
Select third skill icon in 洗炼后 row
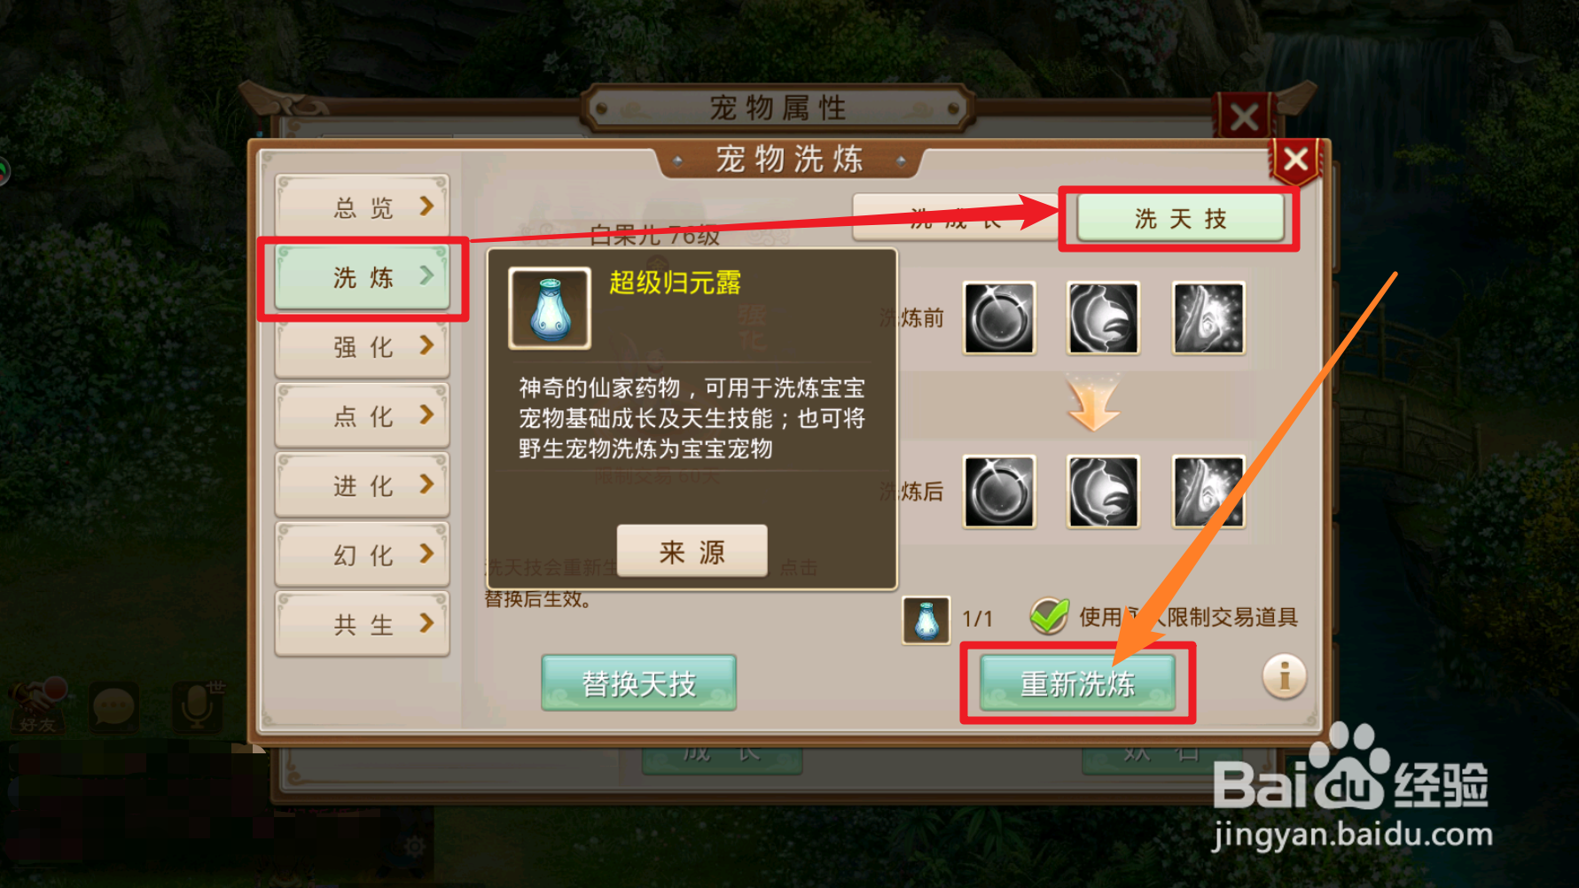click(1208, 492)
